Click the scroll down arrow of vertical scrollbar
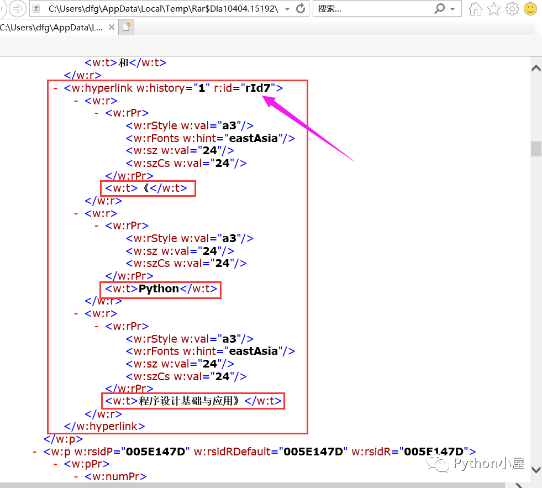This screenshot has height=488, width=542. click(x=536, y=470)
